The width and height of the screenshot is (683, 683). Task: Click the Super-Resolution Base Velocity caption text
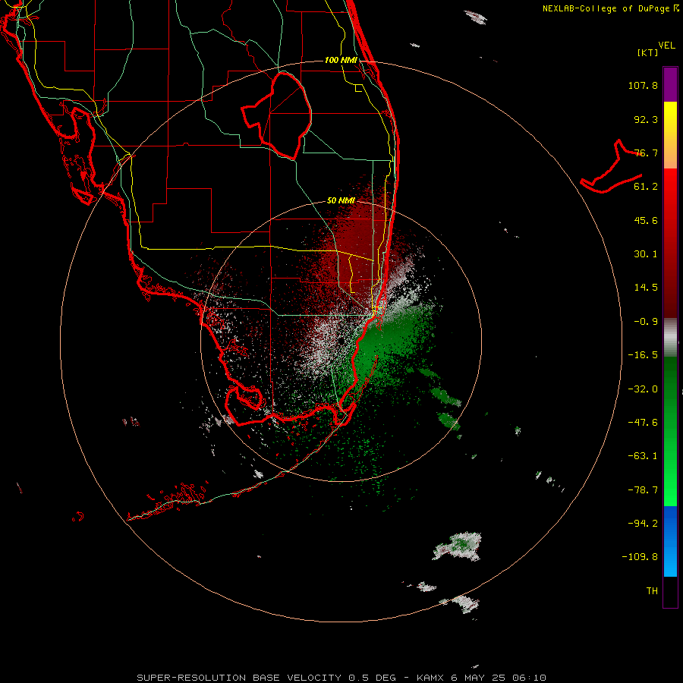click(341, 678)
